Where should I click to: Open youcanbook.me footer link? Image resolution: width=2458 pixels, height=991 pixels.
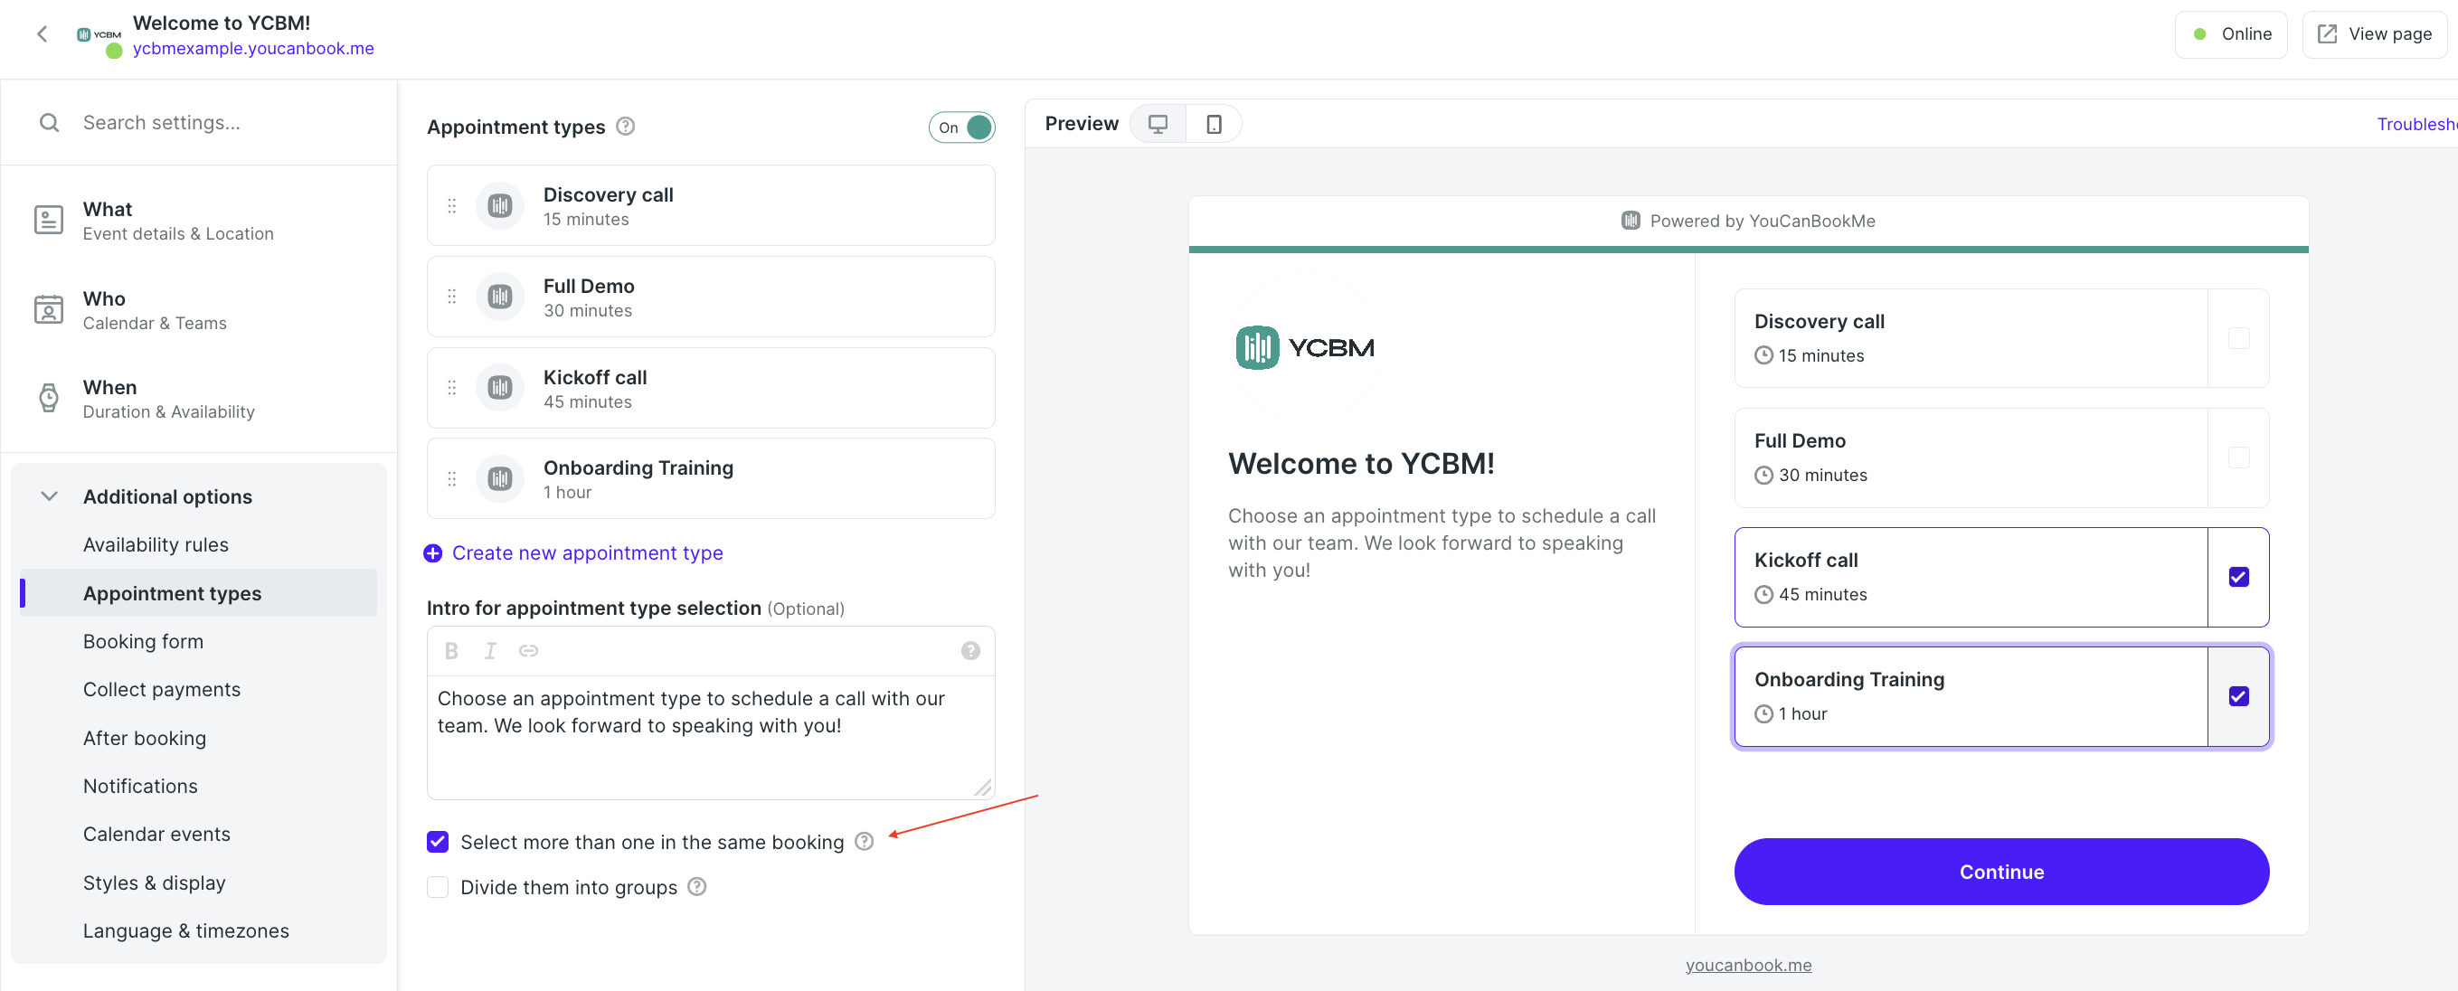click(1748, 966)
